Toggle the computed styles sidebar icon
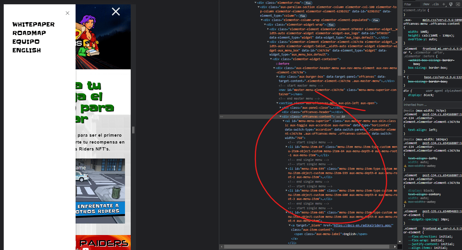This screenshot has height=250, width=462. pyautogui.click(x=458, y=4)
